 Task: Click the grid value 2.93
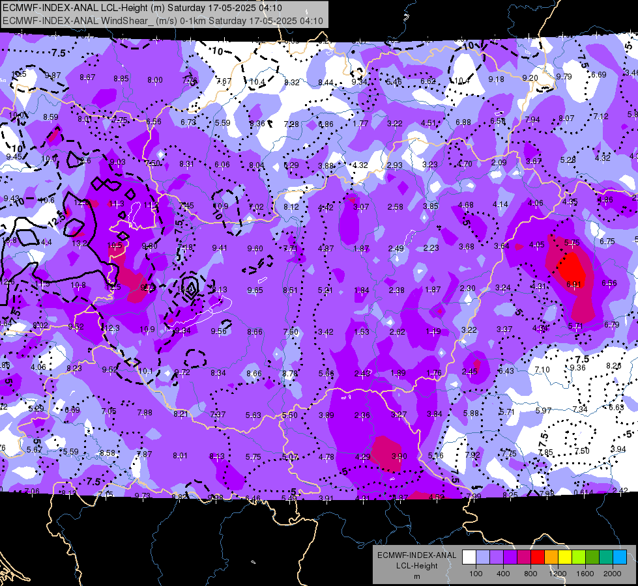coord(395,165)
